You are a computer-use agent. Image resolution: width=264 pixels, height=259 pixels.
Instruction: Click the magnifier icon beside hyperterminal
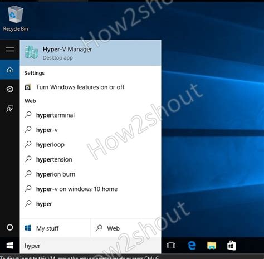click(x=28, y=115)
